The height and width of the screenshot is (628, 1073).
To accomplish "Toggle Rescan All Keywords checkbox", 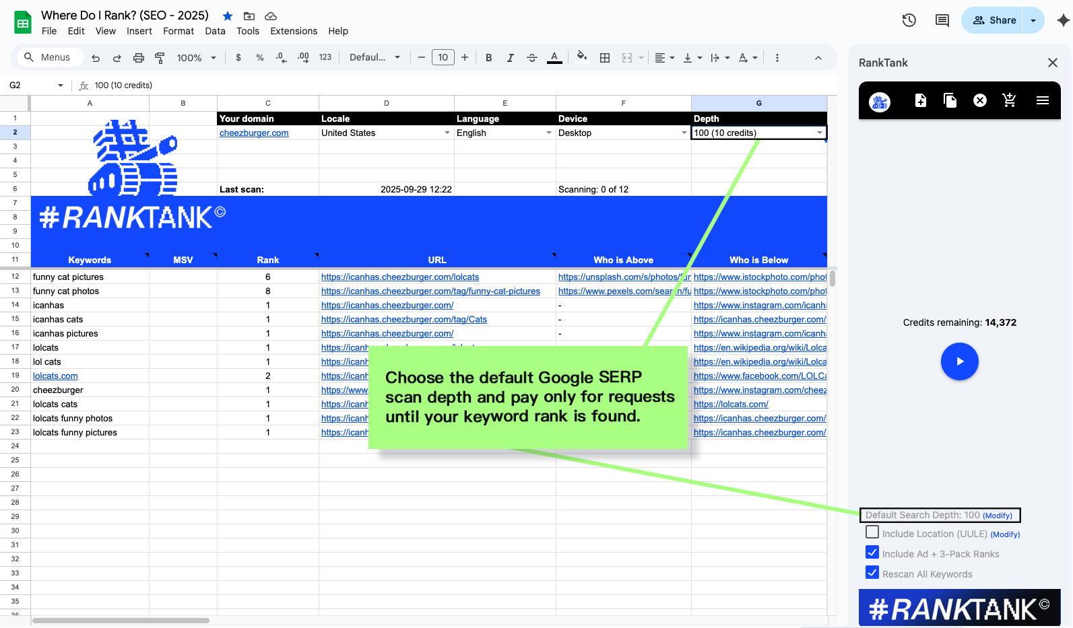I will coord(872,573).
